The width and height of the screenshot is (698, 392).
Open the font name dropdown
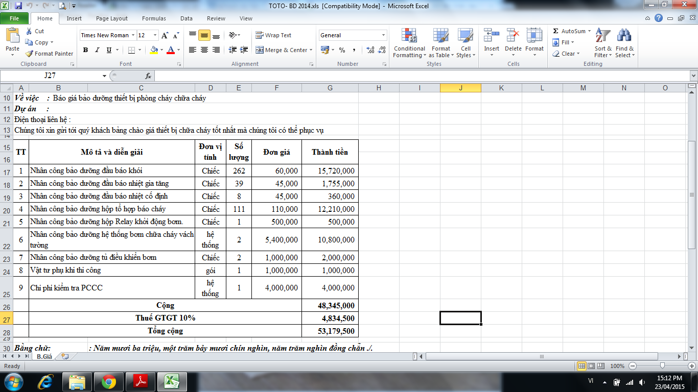133,35
